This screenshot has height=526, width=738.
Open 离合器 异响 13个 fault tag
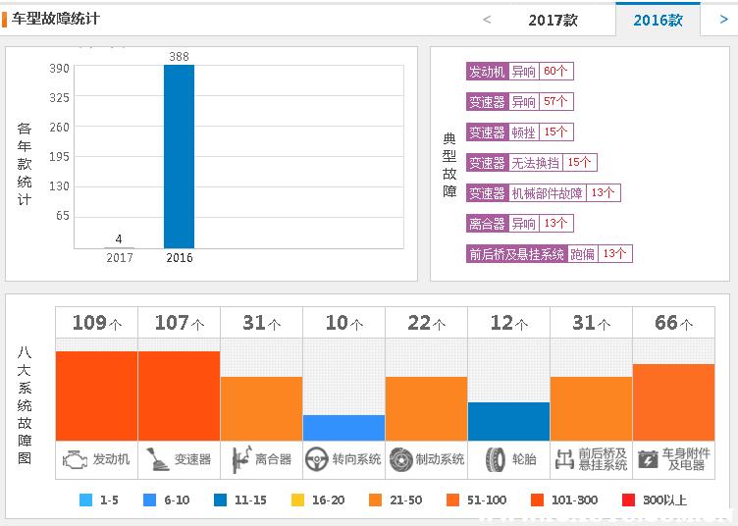pos(519,224)
